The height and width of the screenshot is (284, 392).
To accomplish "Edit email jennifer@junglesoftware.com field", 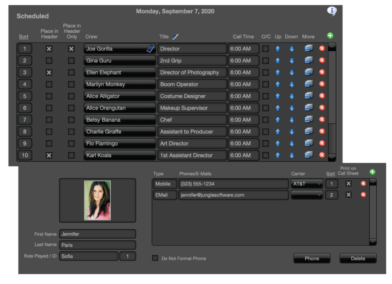I will pos(234,195).
